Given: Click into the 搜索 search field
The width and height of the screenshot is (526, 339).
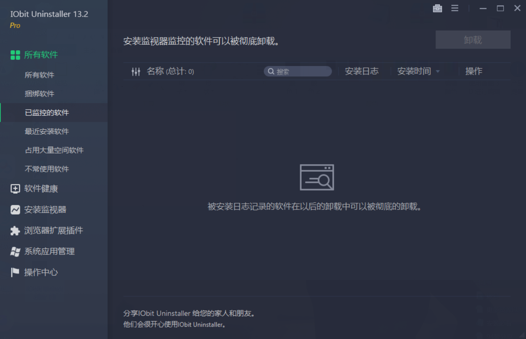Looking at the screenshot, I should [x=298, y=71].
